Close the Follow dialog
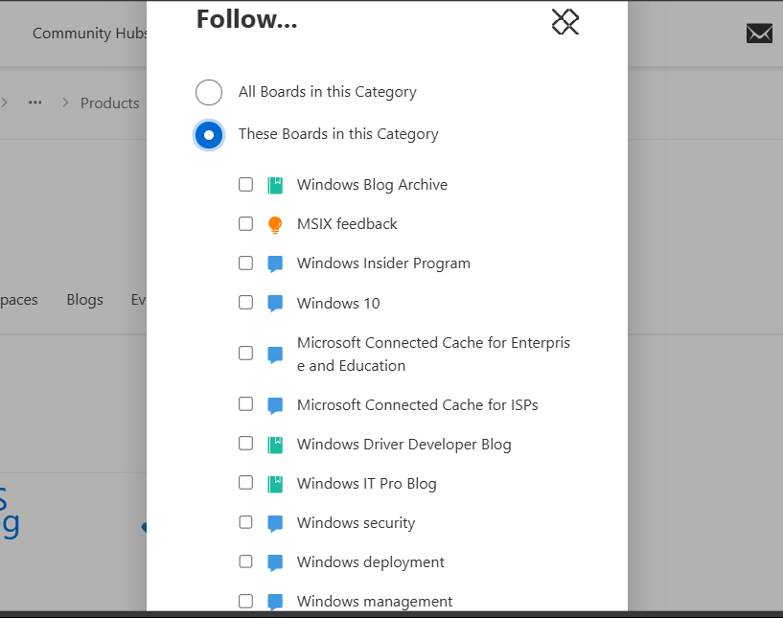This screenshot has width=783, height=618. tap(565, 22)
